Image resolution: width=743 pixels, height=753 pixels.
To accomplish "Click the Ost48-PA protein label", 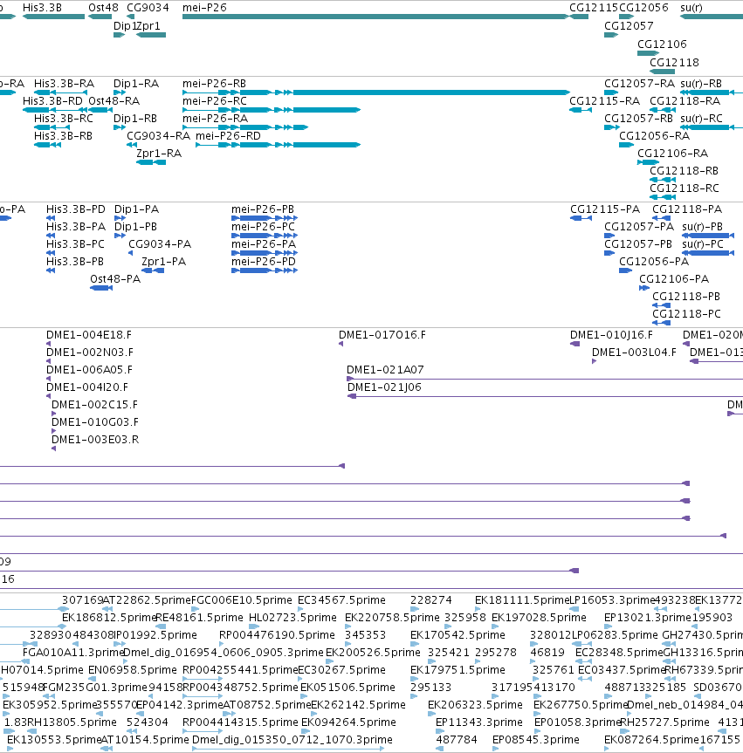I will [x=115, y=279].
